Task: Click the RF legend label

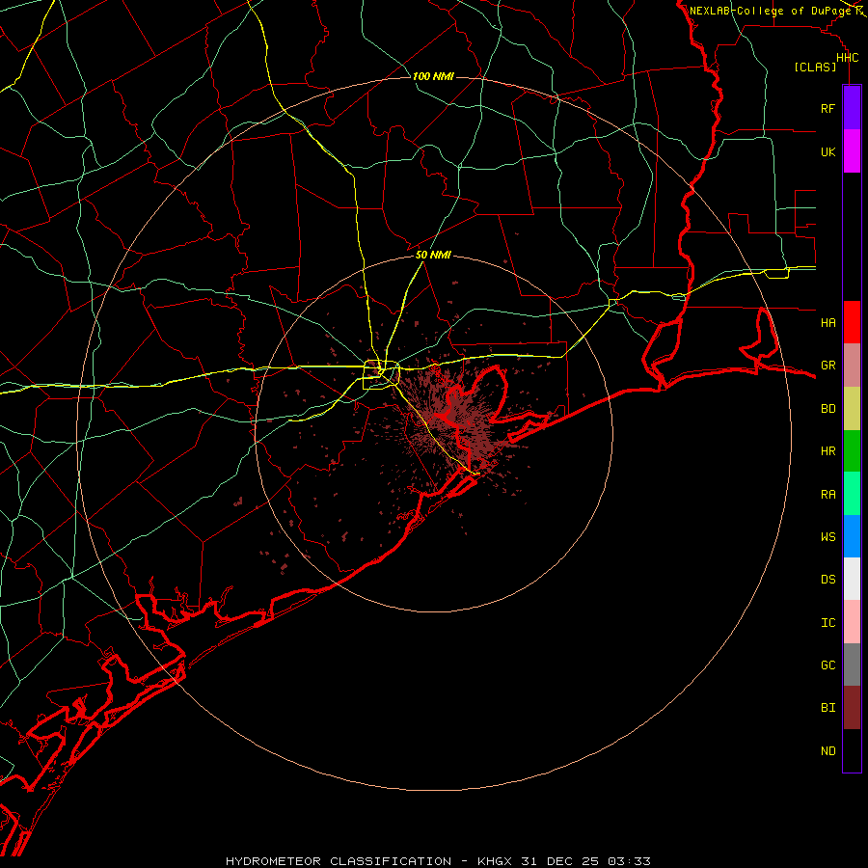Action: point(827,108)
